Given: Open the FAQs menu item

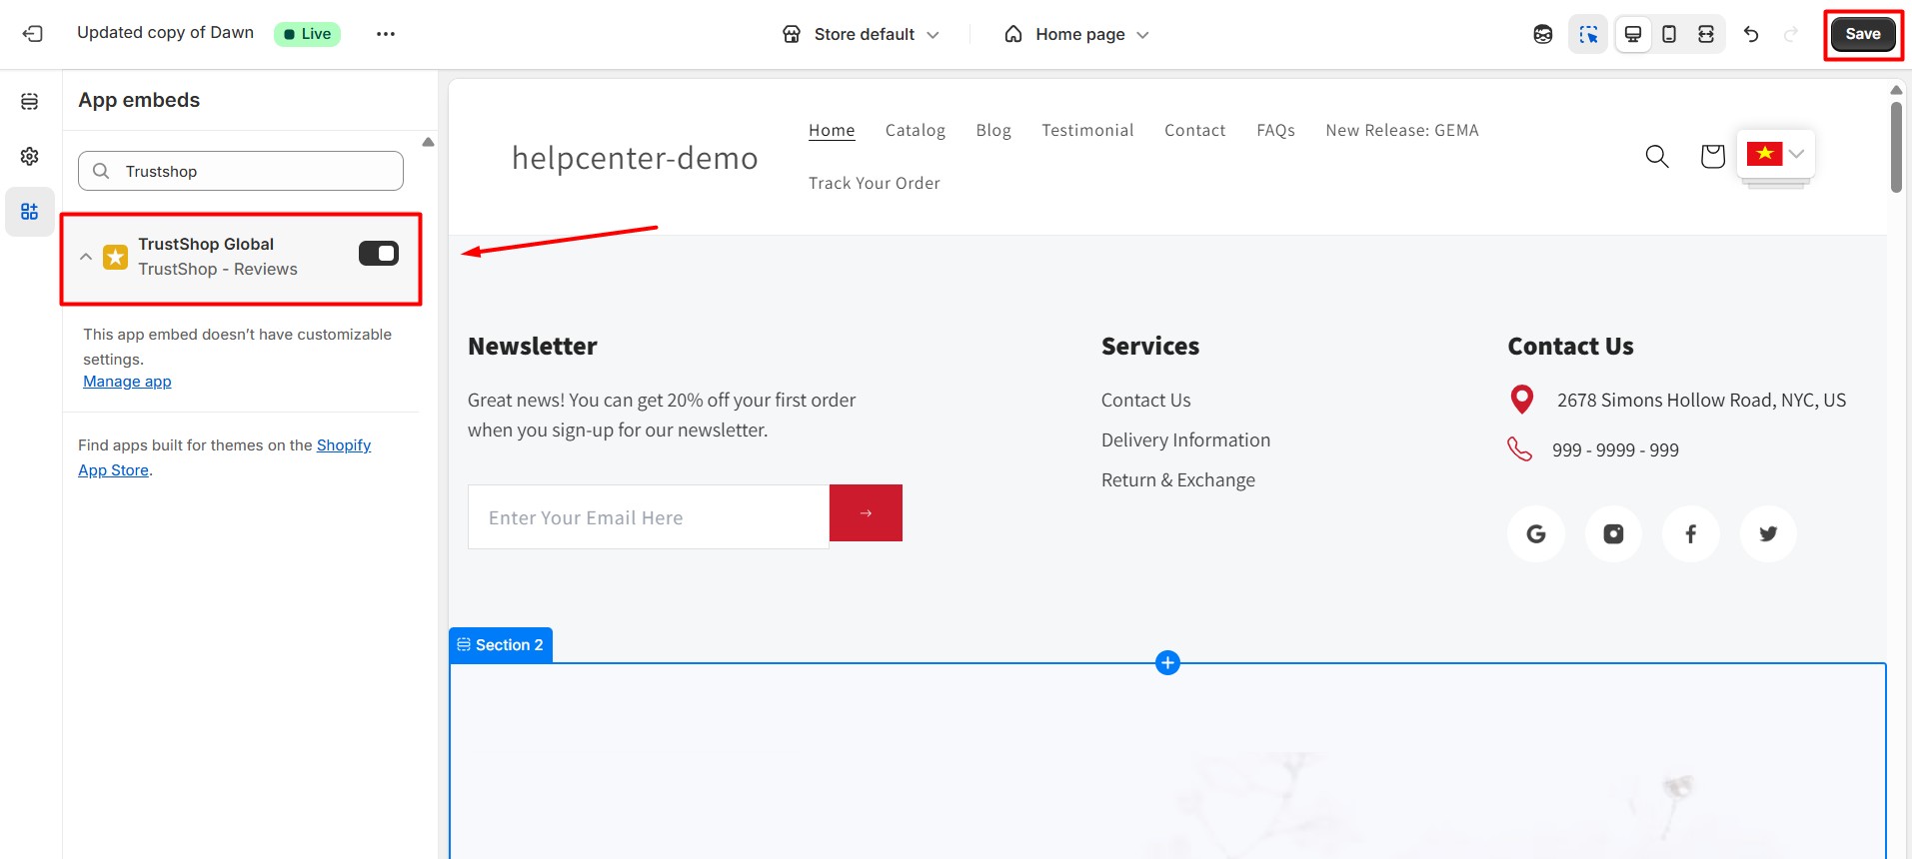Looking at the screenshot, I should (1276, 130).
